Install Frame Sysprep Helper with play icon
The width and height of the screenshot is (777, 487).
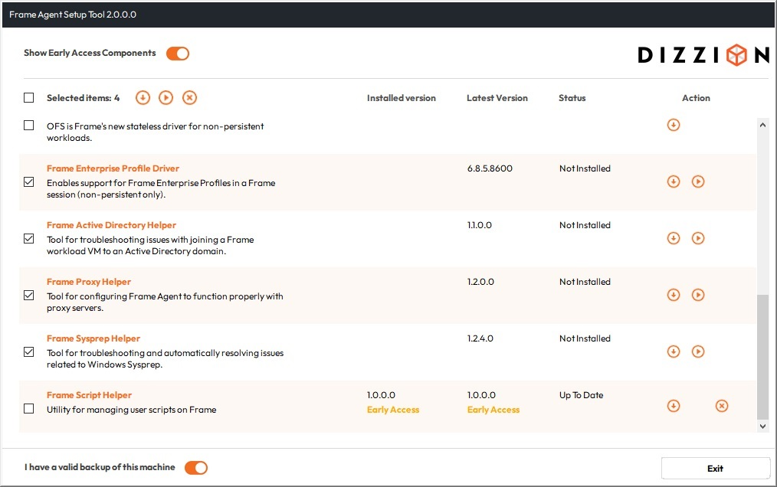[698, 351]
